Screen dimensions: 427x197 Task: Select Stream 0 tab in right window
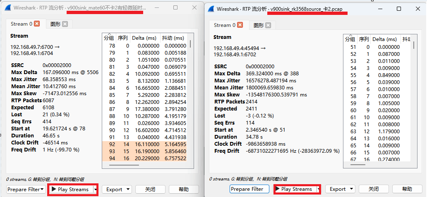click(224, 25)
